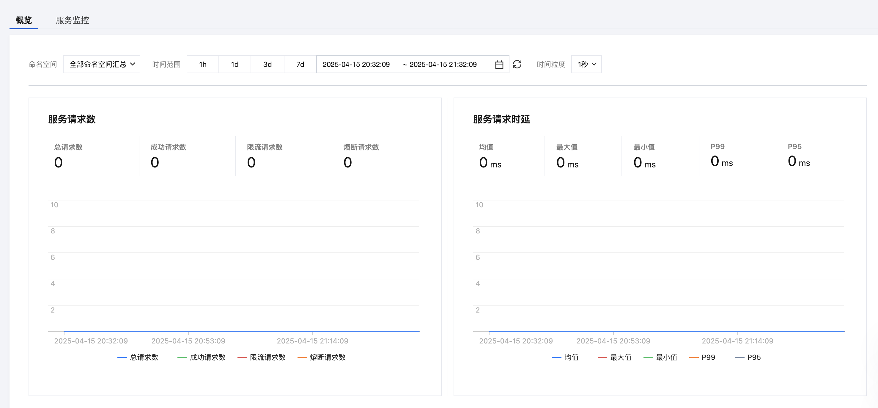Viewport: 878px width, 408px height.
Task: Toggle the 均值 legend series
Action: [565, 357]
